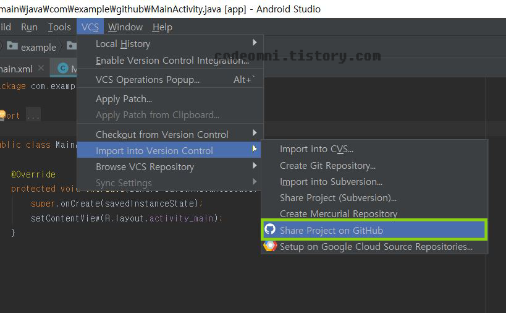Select Setup on Google Cloud Source Repositories
Image resolution: width=506 pixels, height=313 pixels.
pyautogui.click(x=374, y=246)
